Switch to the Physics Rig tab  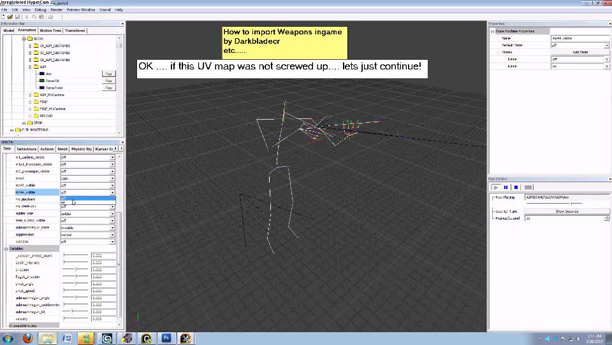(81, 149)
